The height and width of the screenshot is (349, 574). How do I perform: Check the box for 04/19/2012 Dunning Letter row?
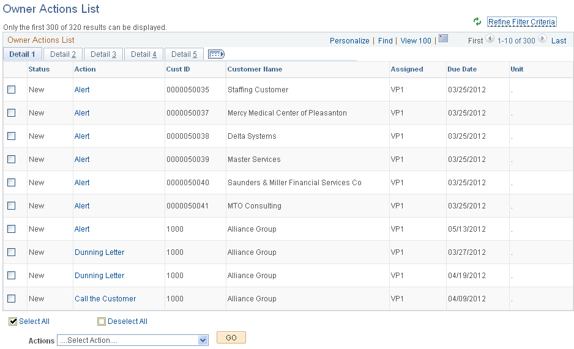[12, 275]
